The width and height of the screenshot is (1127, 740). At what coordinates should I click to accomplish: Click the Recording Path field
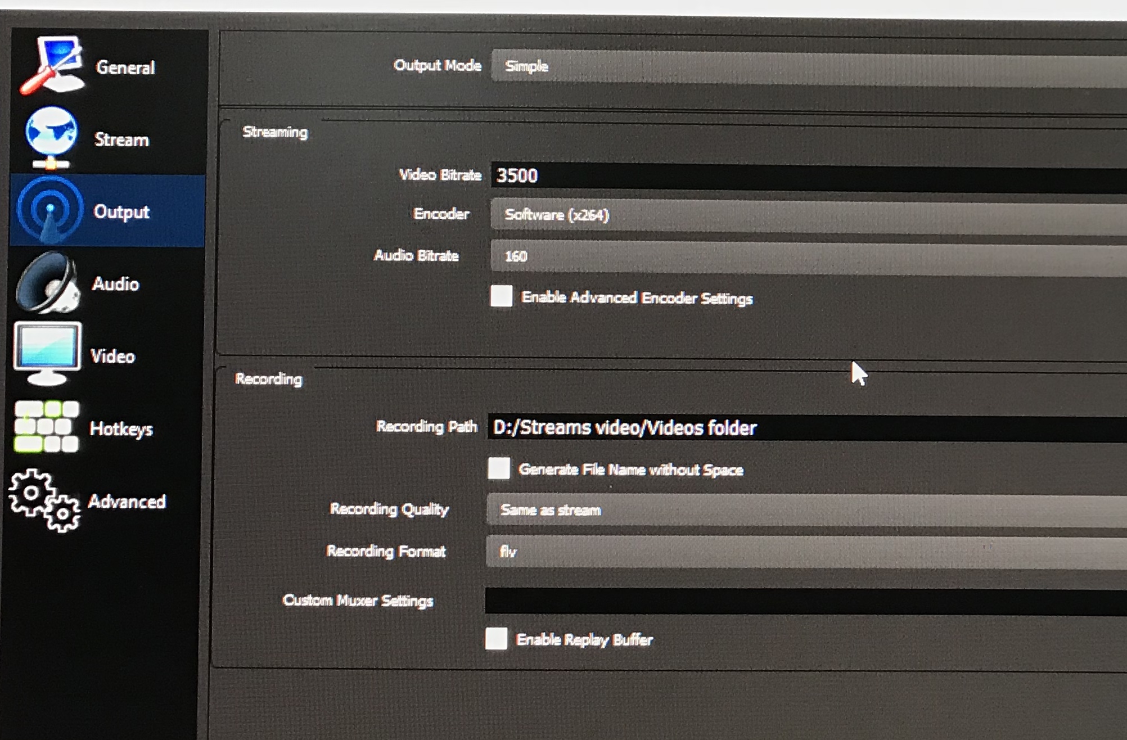click(807, 428)
